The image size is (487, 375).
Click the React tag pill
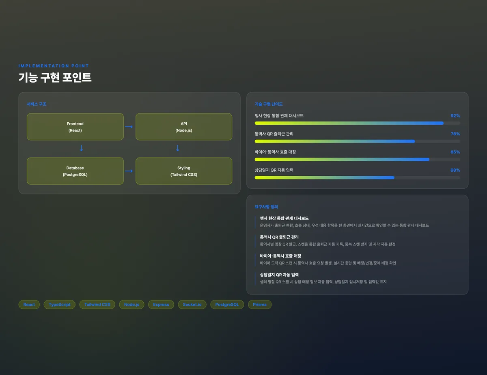tap(29, 305)
